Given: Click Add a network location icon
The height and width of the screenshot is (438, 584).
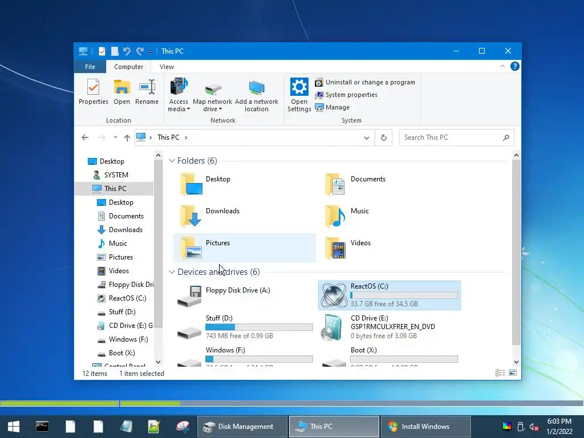Looking at the screenshot, I should (257, 95).
